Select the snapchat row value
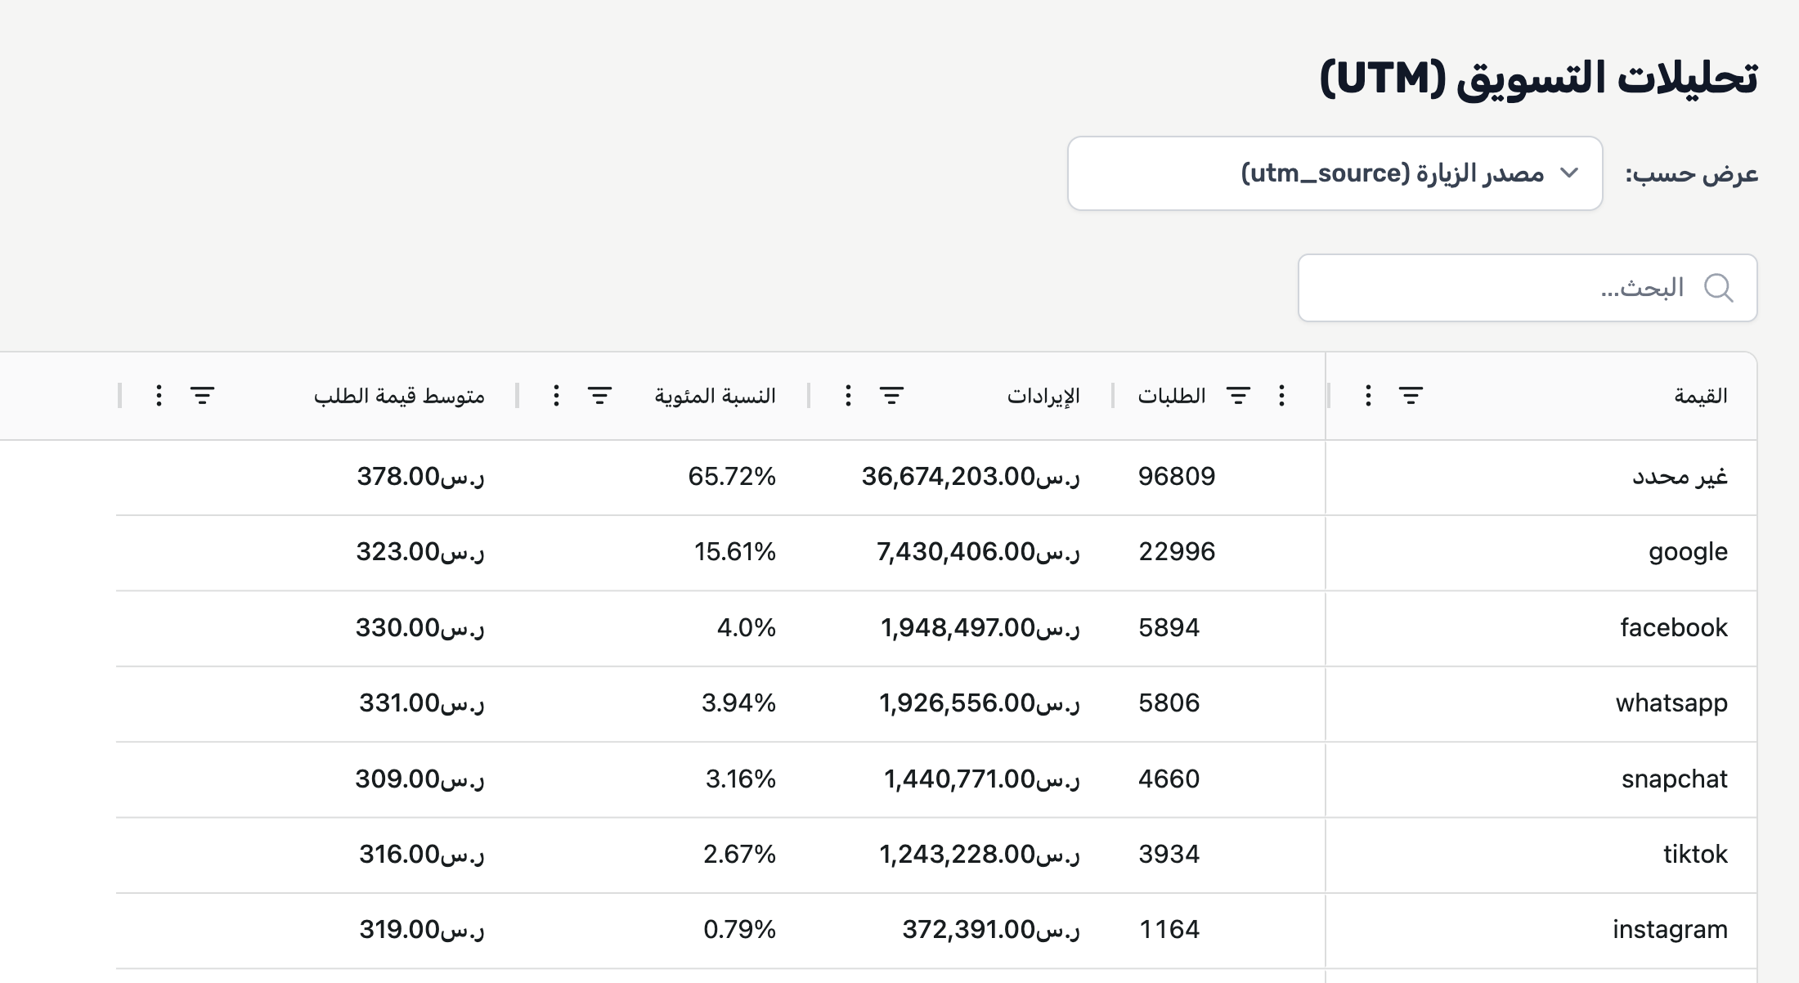 pos(1674,779)
